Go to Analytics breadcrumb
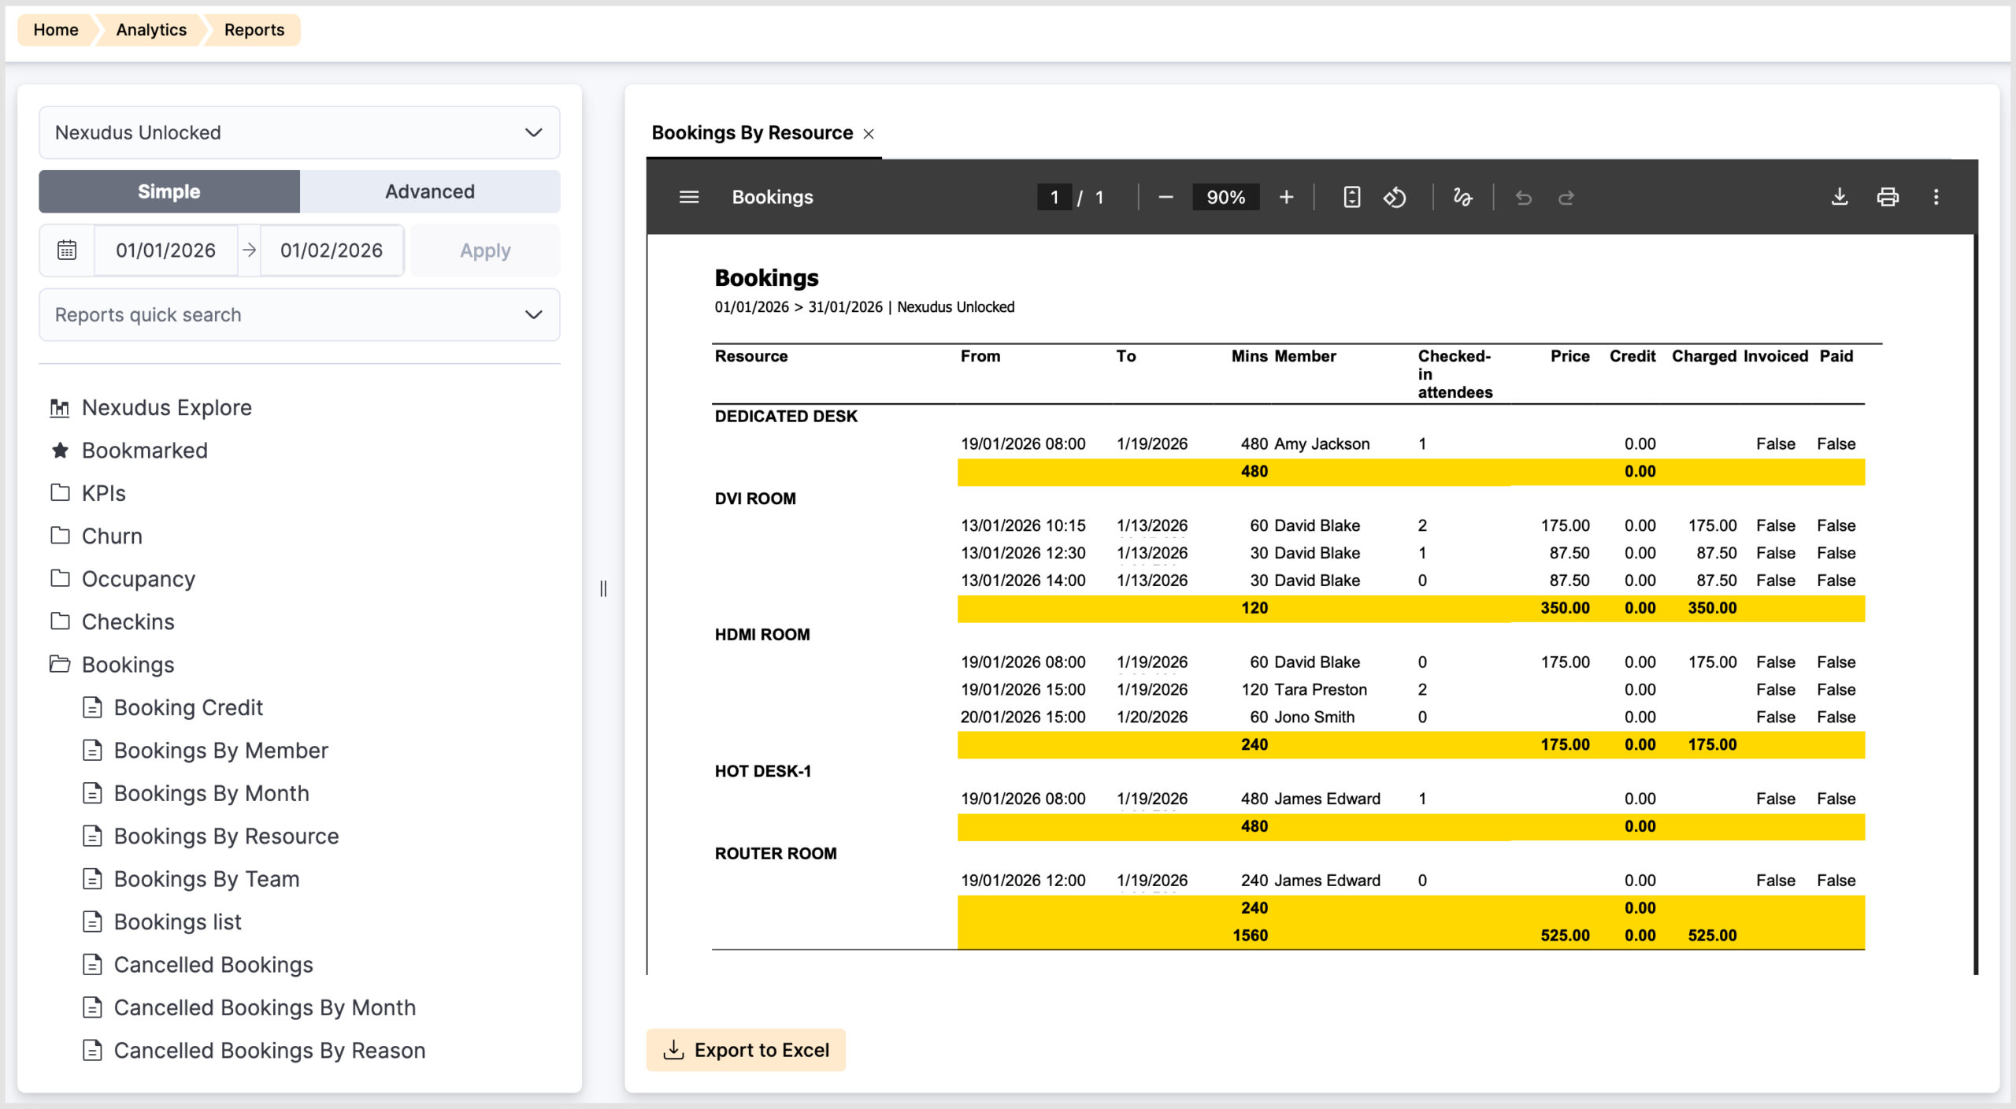The height and width of the screenshot is (1109, 2016). (151, 29)
